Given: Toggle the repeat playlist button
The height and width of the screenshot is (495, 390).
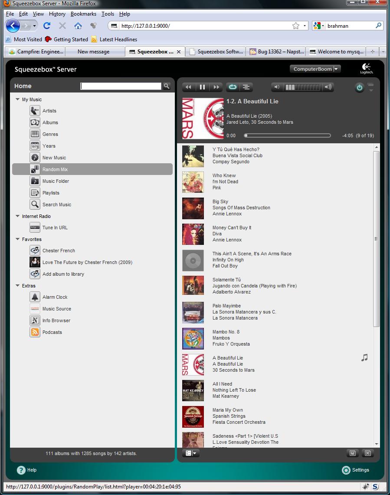Looking at the screenshot, I should pos(233,87).
